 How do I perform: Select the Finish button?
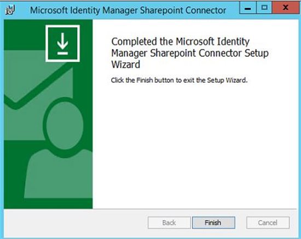(213, 223)
